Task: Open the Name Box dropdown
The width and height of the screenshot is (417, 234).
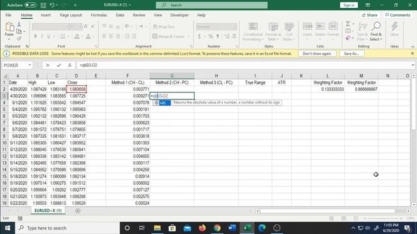Action: coord(29,65)
